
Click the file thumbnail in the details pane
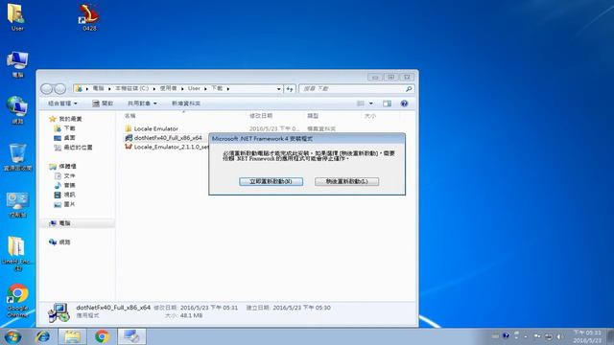[59, 312]
